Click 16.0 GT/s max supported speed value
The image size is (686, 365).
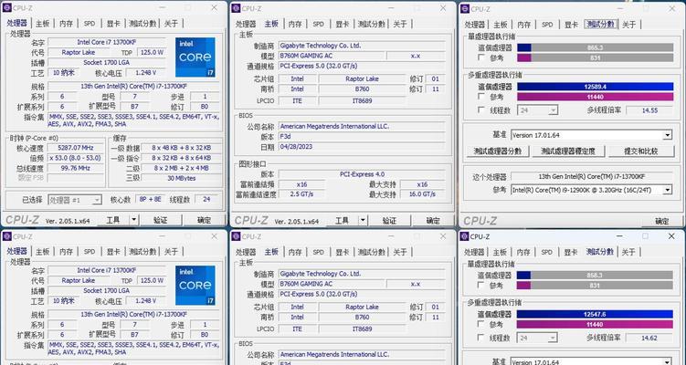click(423, 194)
